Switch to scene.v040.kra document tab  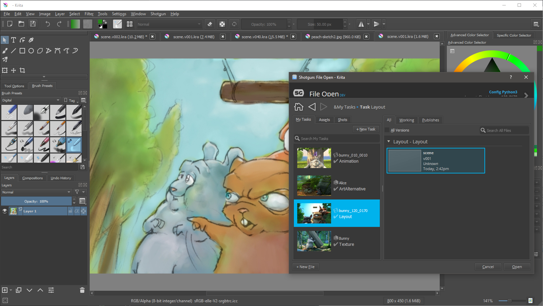(x=265, y=37)
